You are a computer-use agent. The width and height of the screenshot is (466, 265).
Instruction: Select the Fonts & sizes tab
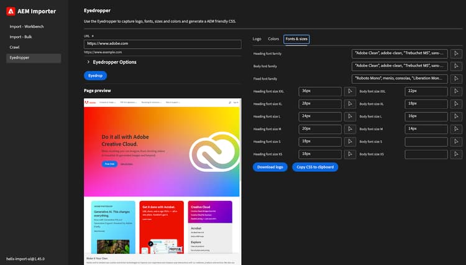pyautogui.click(x=296, y=39)
